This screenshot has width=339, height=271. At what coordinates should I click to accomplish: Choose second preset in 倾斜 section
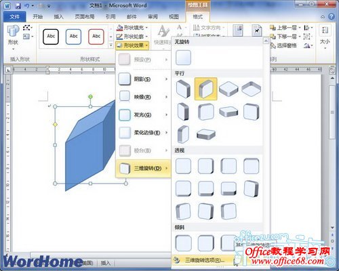click(205, 243)
